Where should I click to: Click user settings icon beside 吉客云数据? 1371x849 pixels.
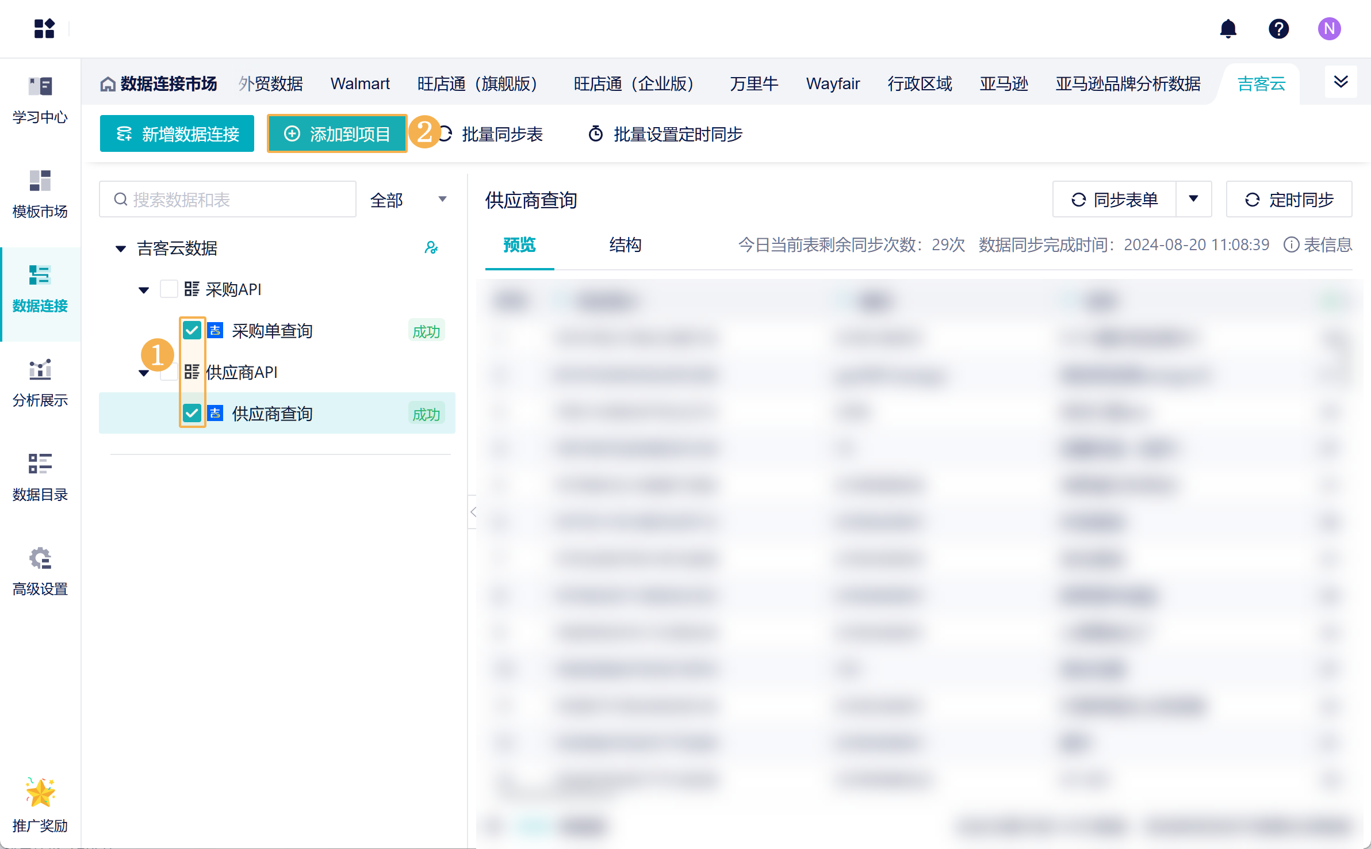(431, 248)
